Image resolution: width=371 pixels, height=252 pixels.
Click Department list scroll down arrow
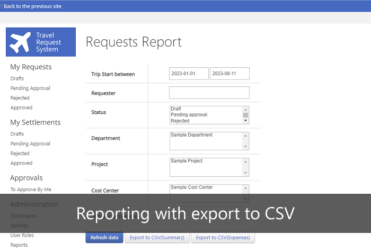[x=245, y=147]
